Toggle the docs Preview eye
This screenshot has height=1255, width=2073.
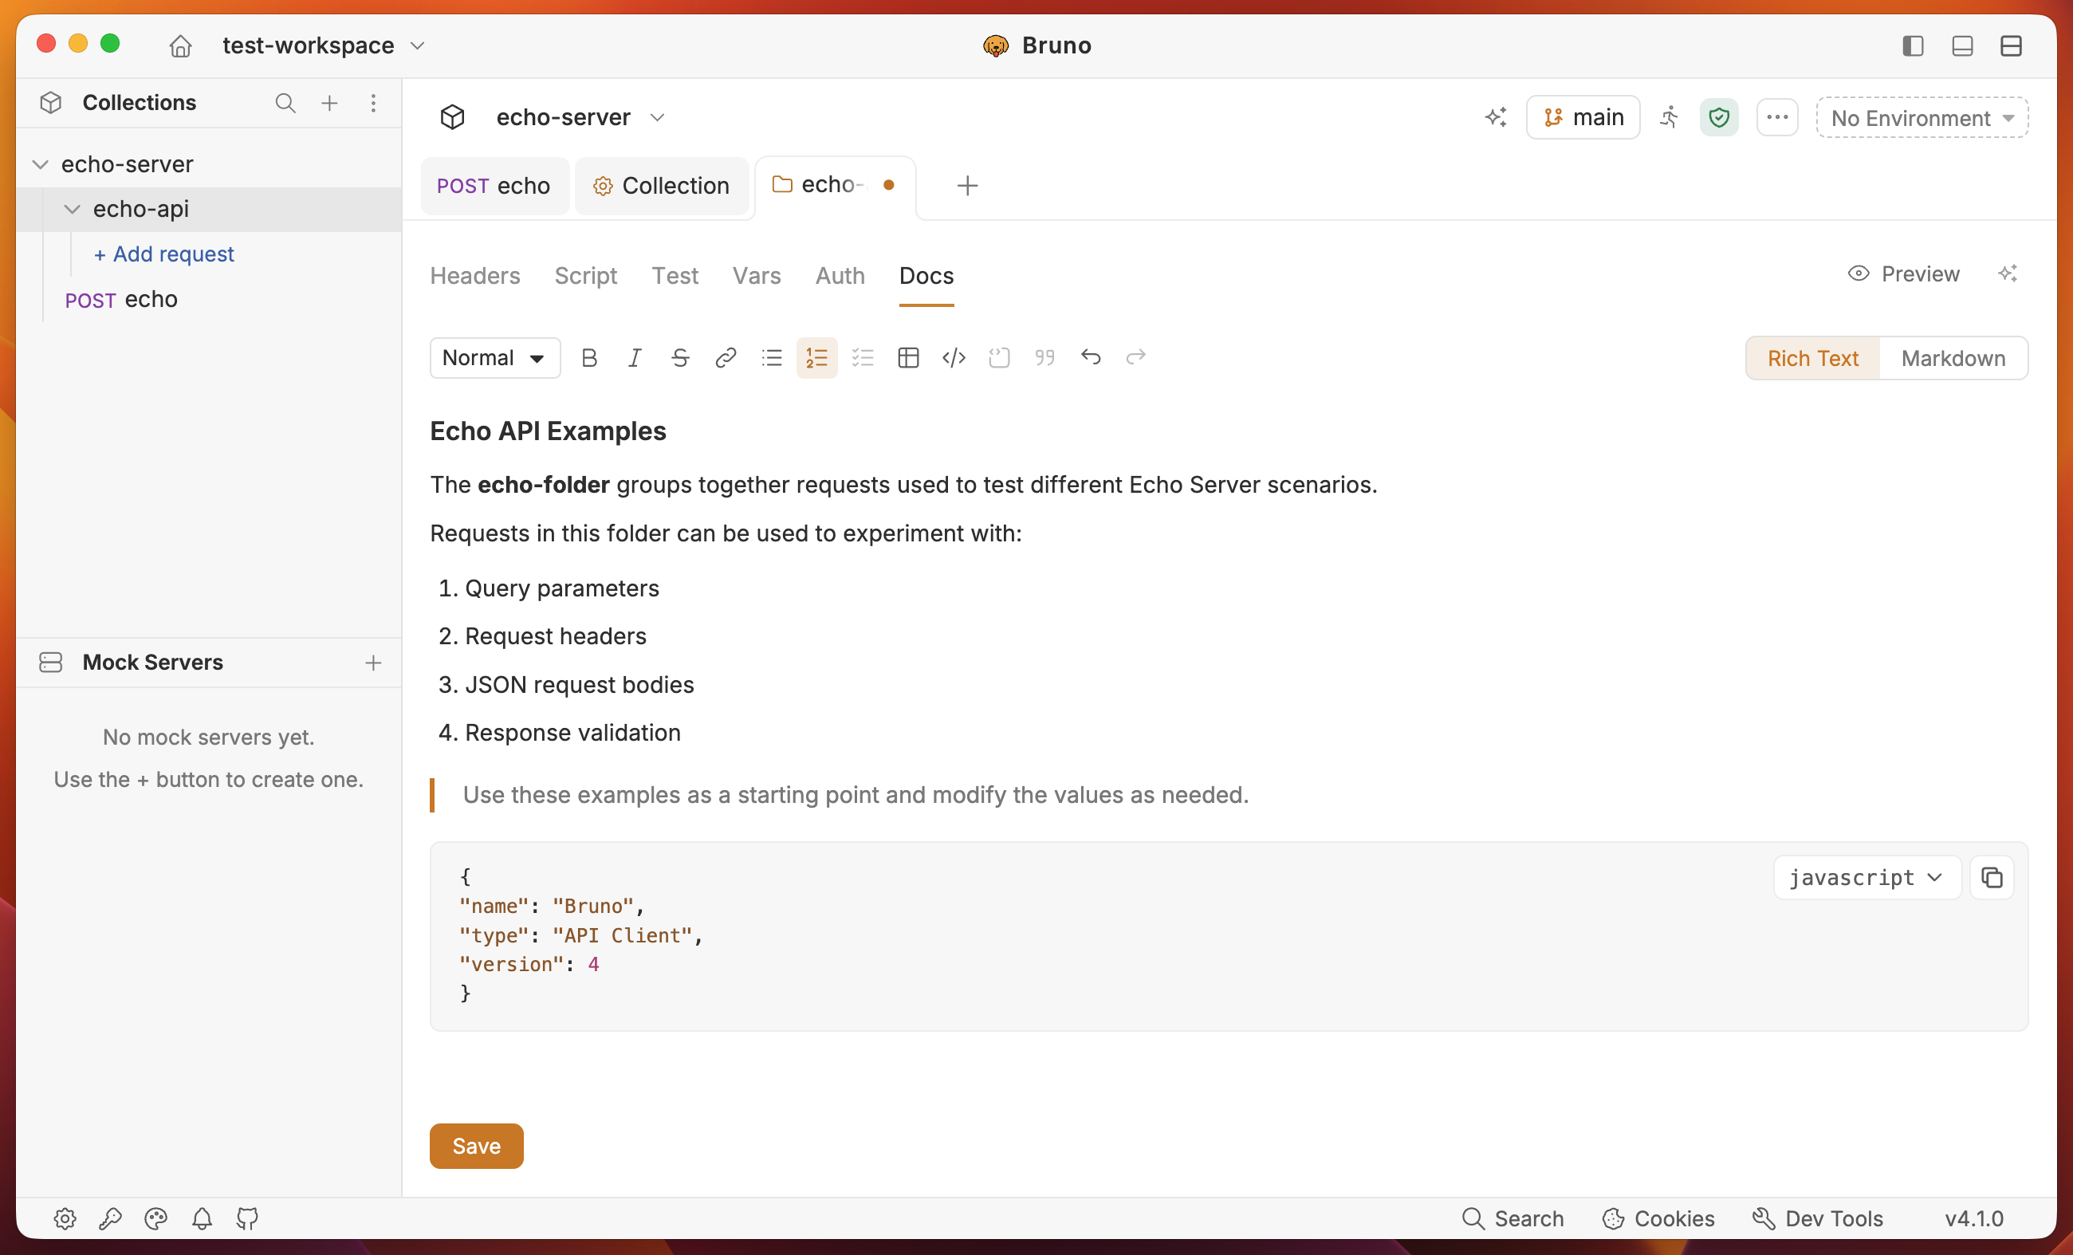[1903, 274]
